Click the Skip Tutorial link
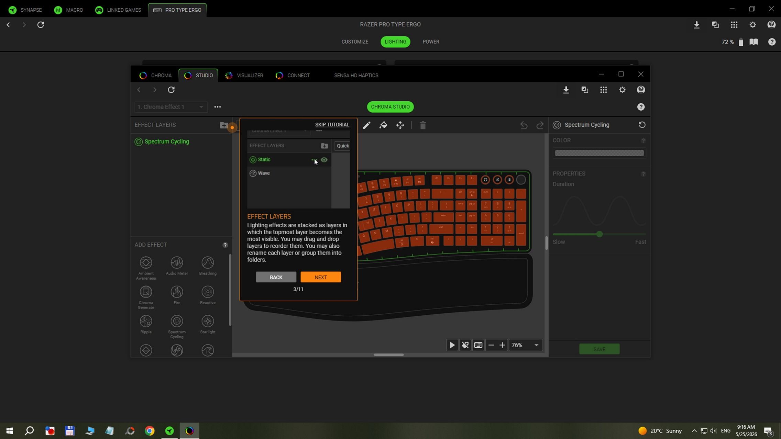The width and height of the screenshot is (781, 439). coord(332,125)
